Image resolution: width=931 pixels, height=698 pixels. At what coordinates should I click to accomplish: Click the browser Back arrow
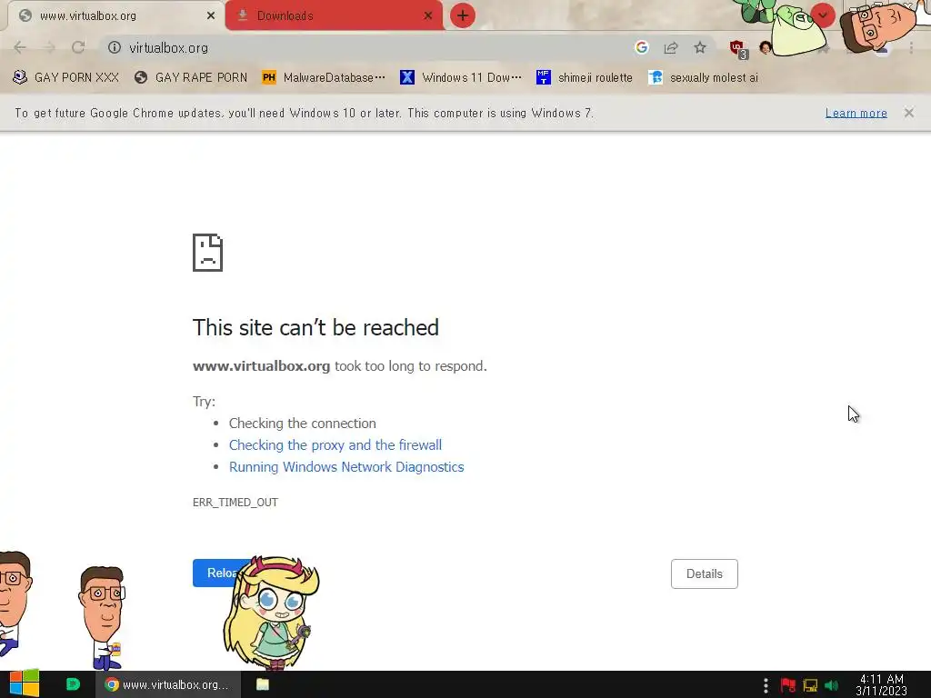coord(20,47)
